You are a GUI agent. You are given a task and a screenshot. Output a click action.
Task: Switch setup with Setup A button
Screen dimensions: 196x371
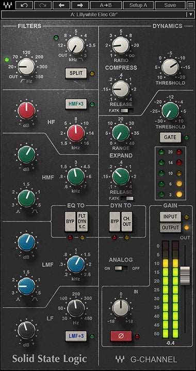(138, 5)
